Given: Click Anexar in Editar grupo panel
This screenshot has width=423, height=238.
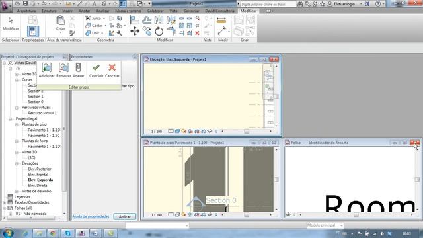Looking at the screenshot, I should pos(79,71).
